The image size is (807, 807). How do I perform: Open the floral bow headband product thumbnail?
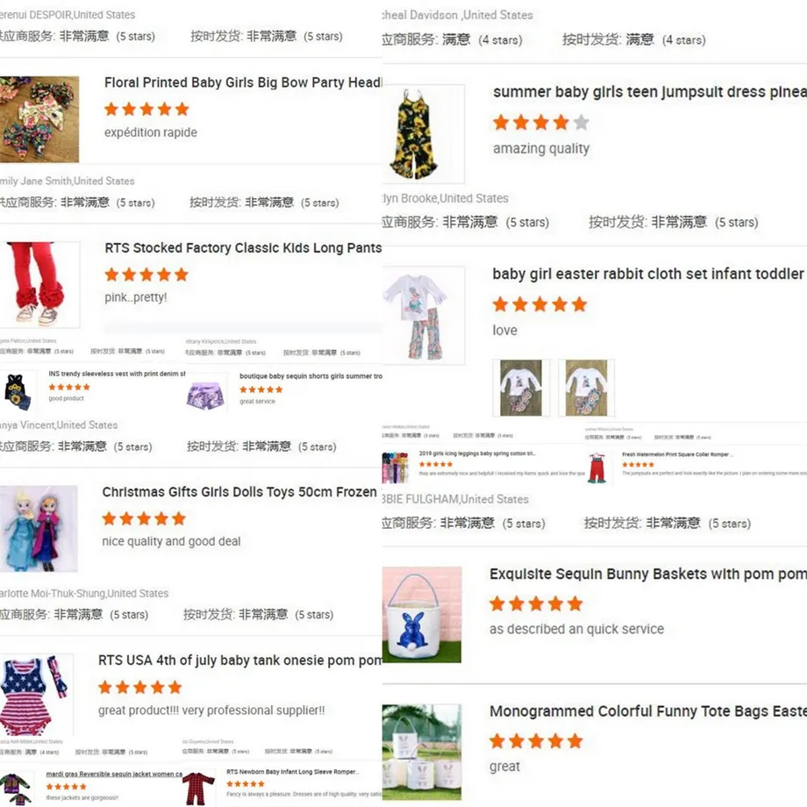tap(39, 119)
